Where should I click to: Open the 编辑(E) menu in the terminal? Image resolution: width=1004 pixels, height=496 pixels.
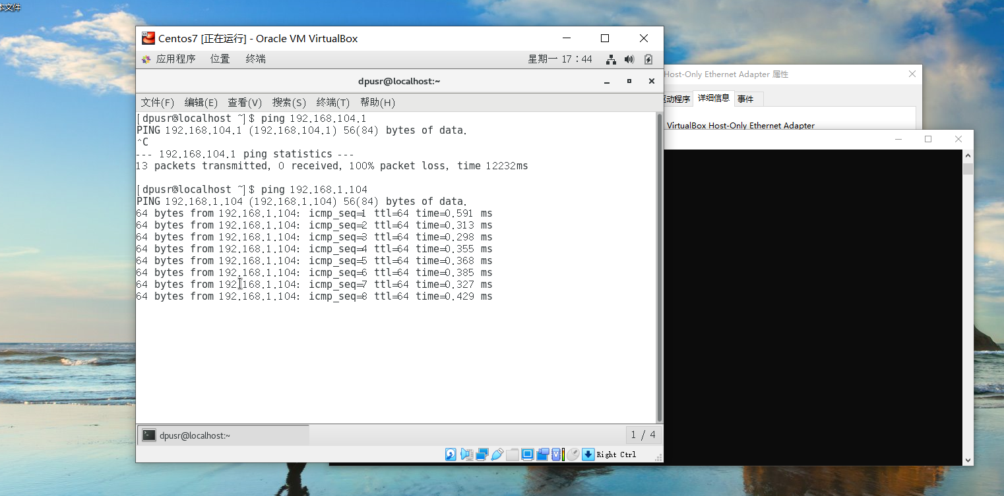tap(201, 103)
